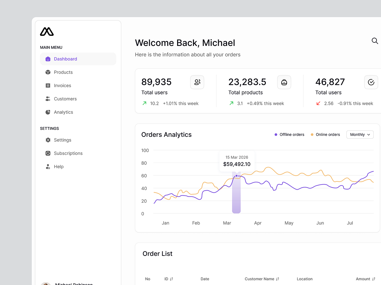Click the '-0.91% this week' text
Viewport: 381px width, 285px height.
(x=355, y=103)
